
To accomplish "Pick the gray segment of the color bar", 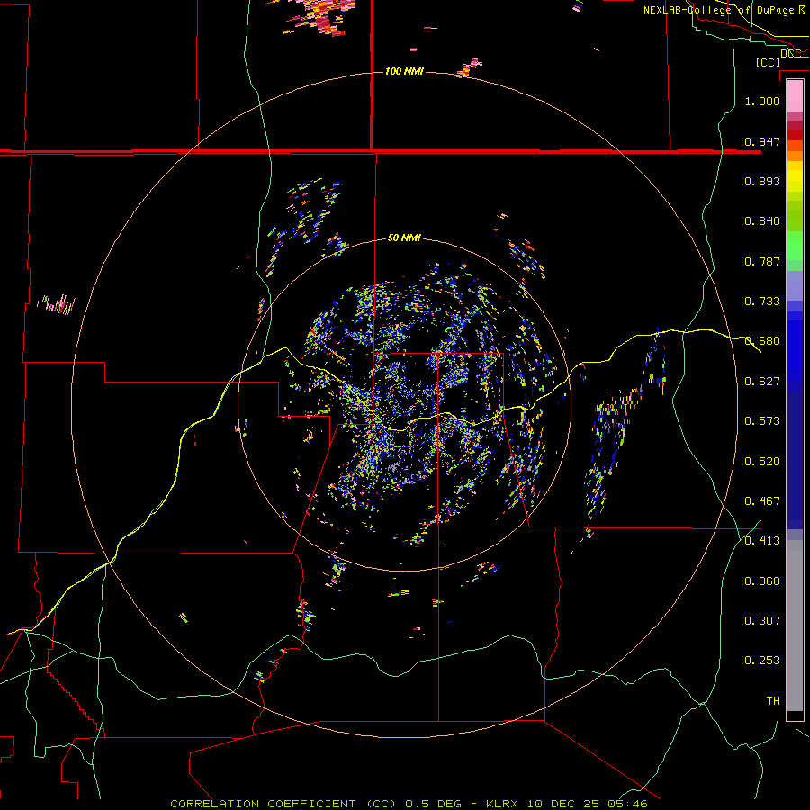I will (x=795, y=625).
